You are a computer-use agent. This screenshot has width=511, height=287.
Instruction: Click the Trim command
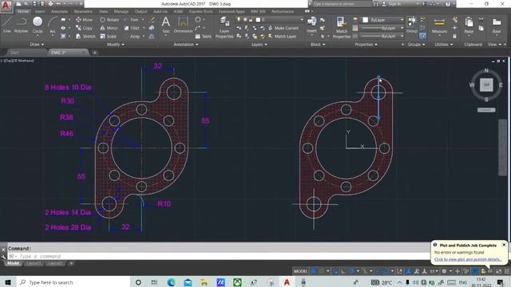coord(132,20)
